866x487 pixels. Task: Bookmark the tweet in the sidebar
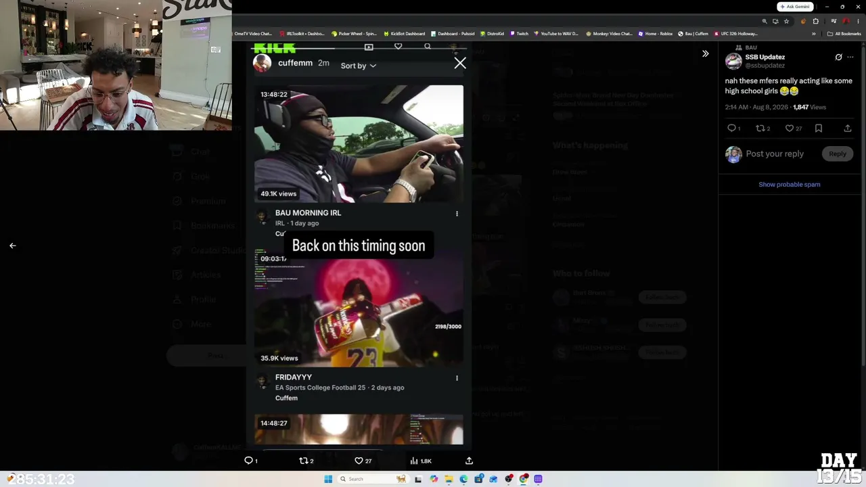819,128
